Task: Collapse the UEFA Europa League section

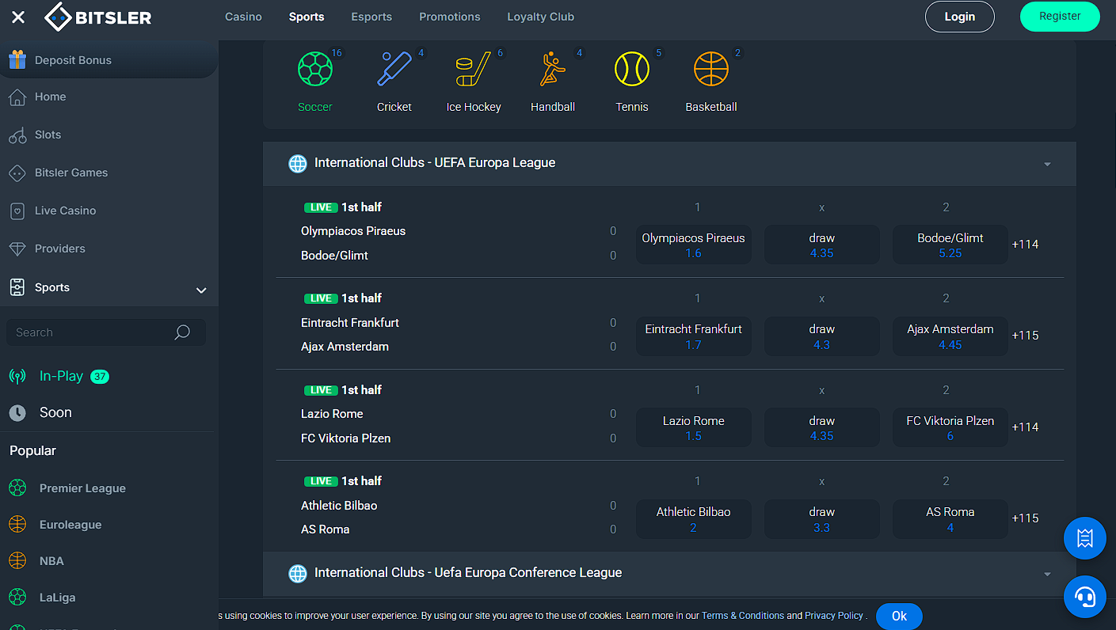Action: pos(1047,164)
